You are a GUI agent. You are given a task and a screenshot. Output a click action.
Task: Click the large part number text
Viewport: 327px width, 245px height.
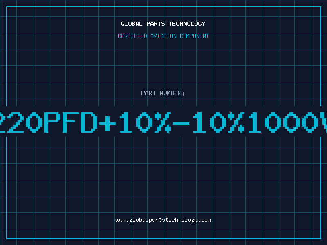pyautogui.click(x=163, y=122)
